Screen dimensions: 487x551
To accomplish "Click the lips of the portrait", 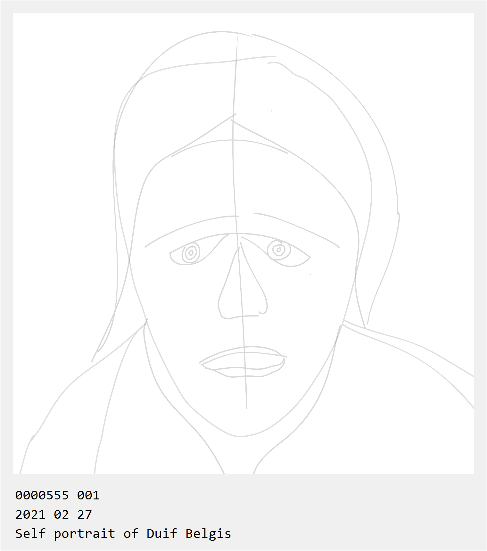I will click(x=243, y=362).
